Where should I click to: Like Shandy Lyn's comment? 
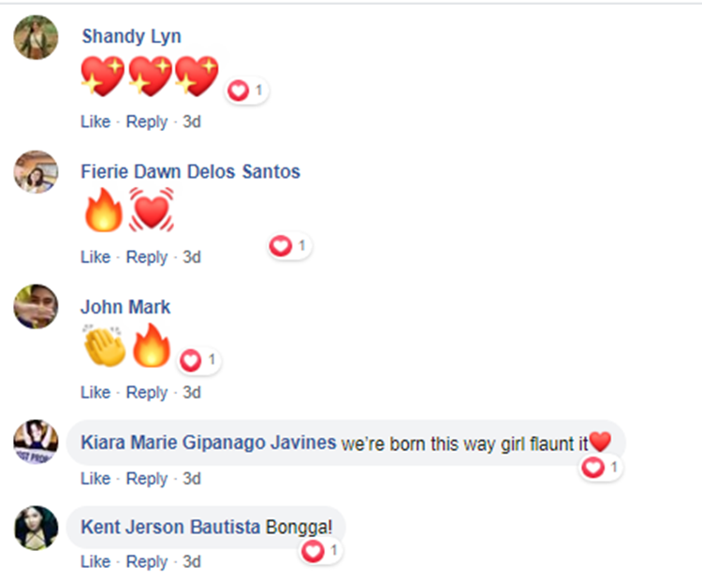coord(95,122)
